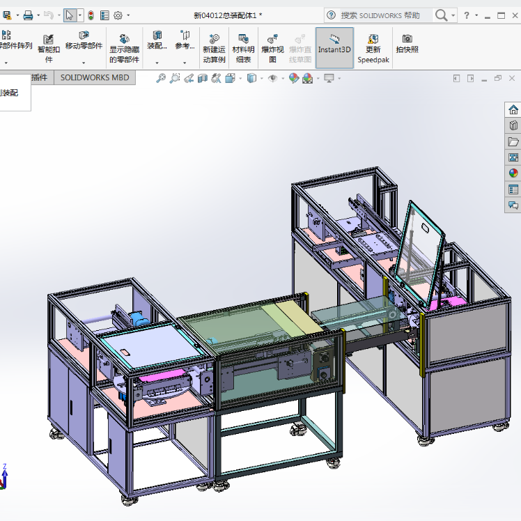Select the New Motion Study tool (新建运动算例)
This screenshot has width=521, height=521.
(x=214, y=49)
